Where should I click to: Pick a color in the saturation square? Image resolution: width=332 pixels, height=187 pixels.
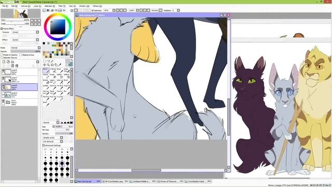(x=58, y=26)
